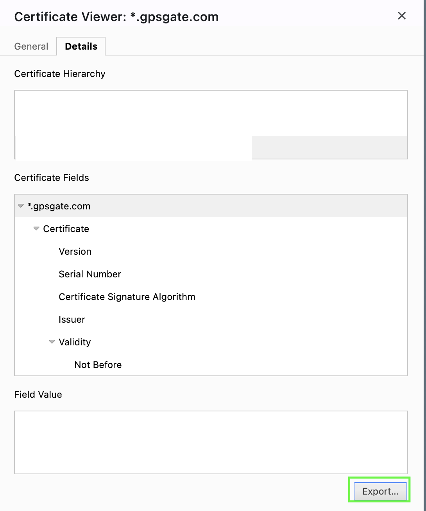This screenshot has width=426, height=511.
Task: Click inside the Field Value box
Action: (x=211, y=442)
